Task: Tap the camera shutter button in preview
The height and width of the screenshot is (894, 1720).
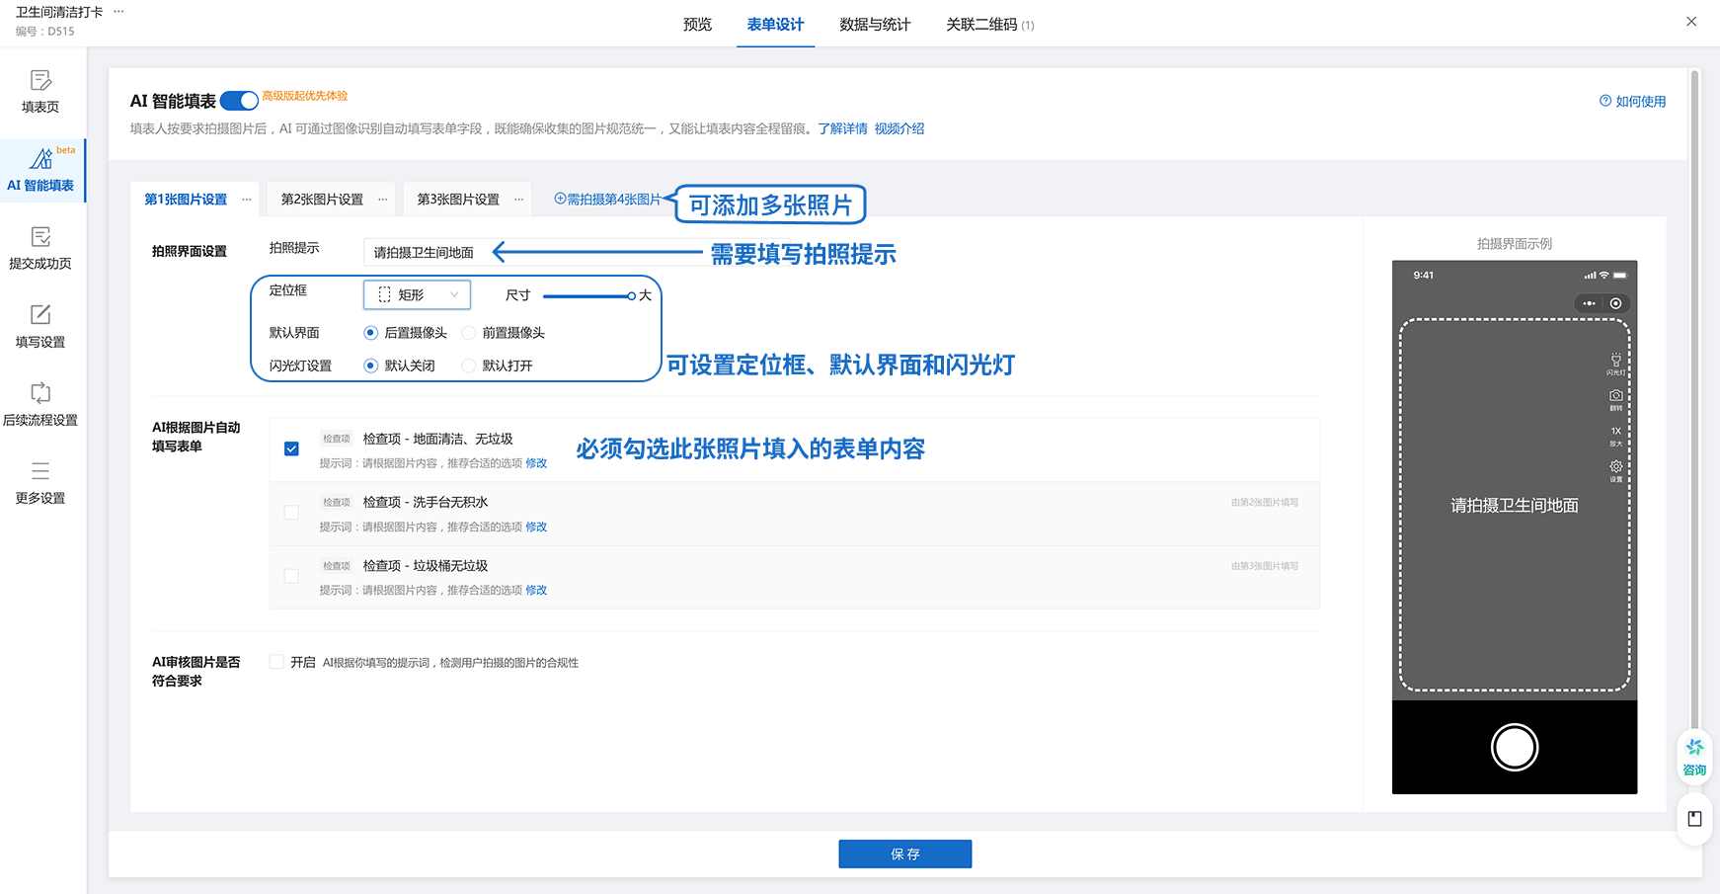Action: (1515, 747)
